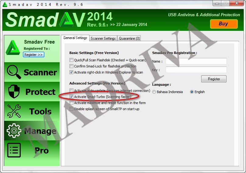Image resolution: width=246 pixels, height=173 pixels.
Task: Switch to the Scanner Settings tab
Action: 103,38
